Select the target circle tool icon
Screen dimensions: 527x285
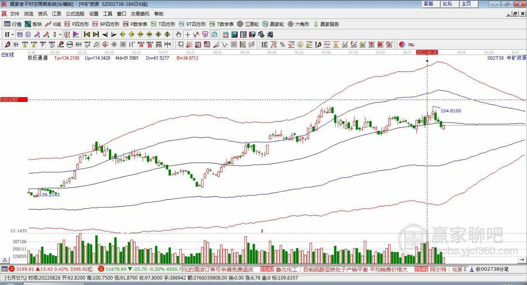105,44
